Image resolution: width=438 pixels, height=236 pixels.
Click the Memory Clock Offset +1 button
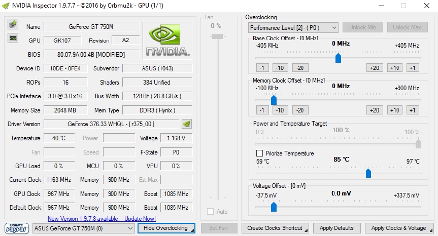click(413, 110)
